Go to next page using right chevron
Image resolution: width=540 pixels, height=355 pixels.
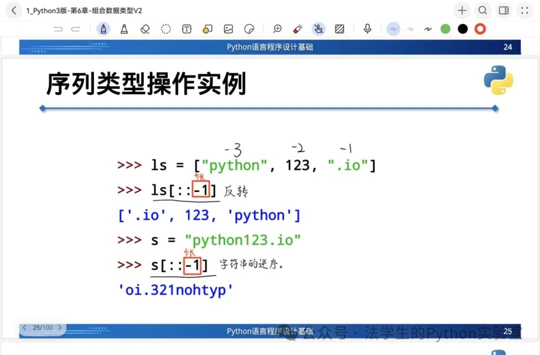(x=60, y=327)
